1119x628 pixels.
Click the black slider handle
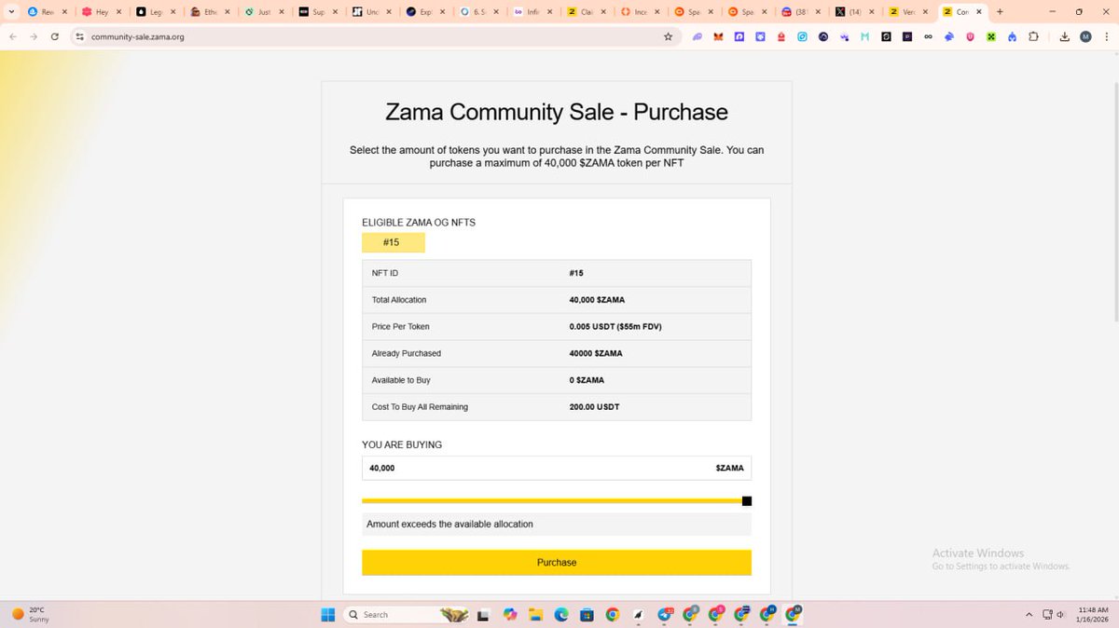pyautogui.click(x=747, y=501)
